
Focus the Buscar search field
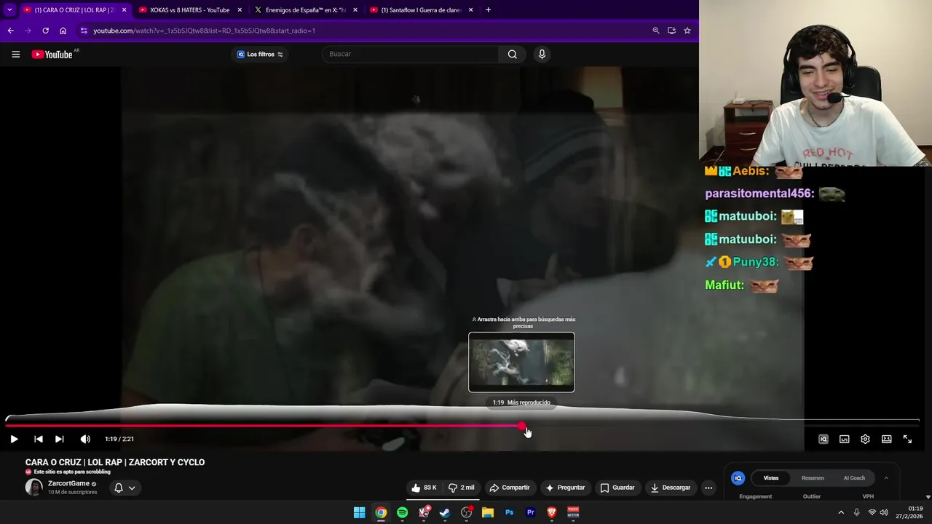click(x=411, y=55)
